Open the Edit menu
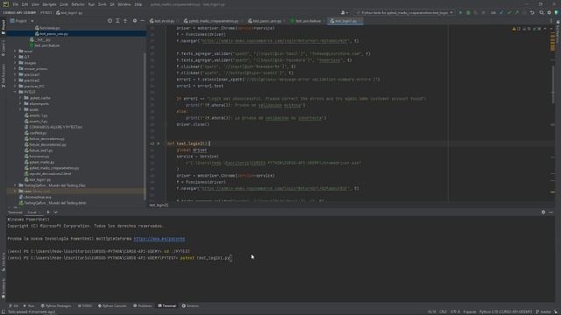This screenshot has width=561, height=315. tap(25, 4)
